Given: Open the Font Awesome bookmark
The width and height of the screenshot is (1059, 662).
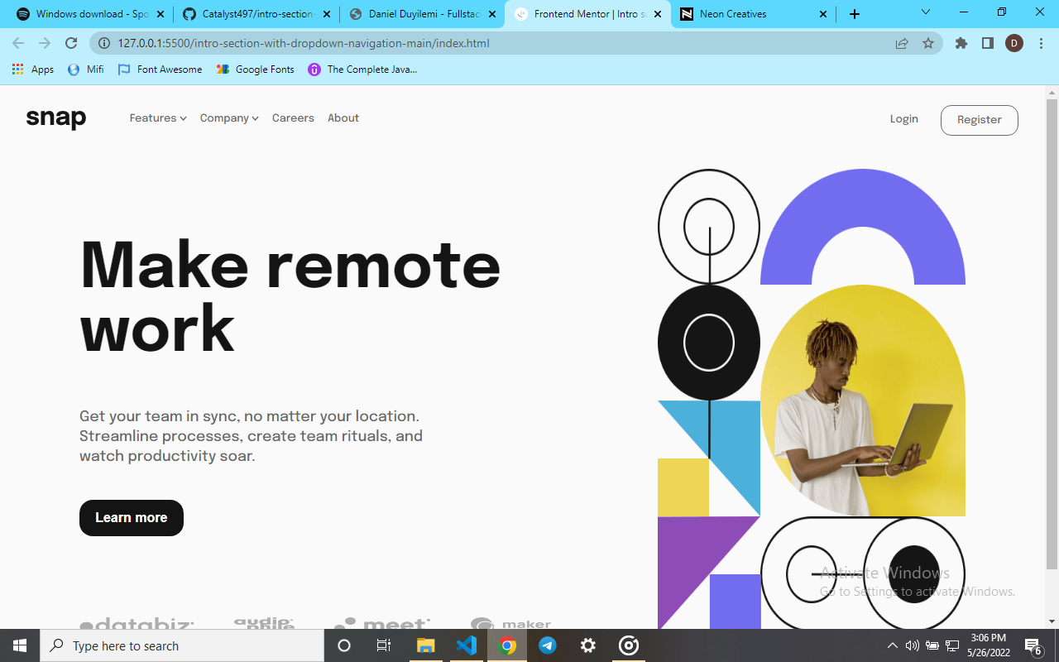Looking at the screenshot, I should [160, 70].
